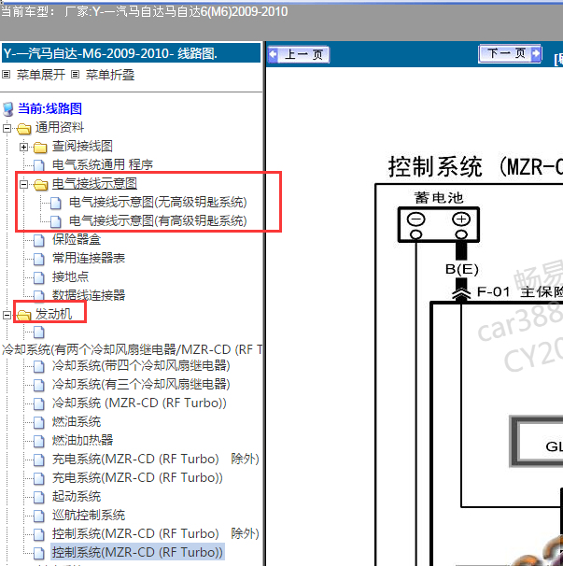Open 电气接线示意图(无高级钥匙系统)
The width and height of the screenshot is (563, 566).
click(158, 202)
